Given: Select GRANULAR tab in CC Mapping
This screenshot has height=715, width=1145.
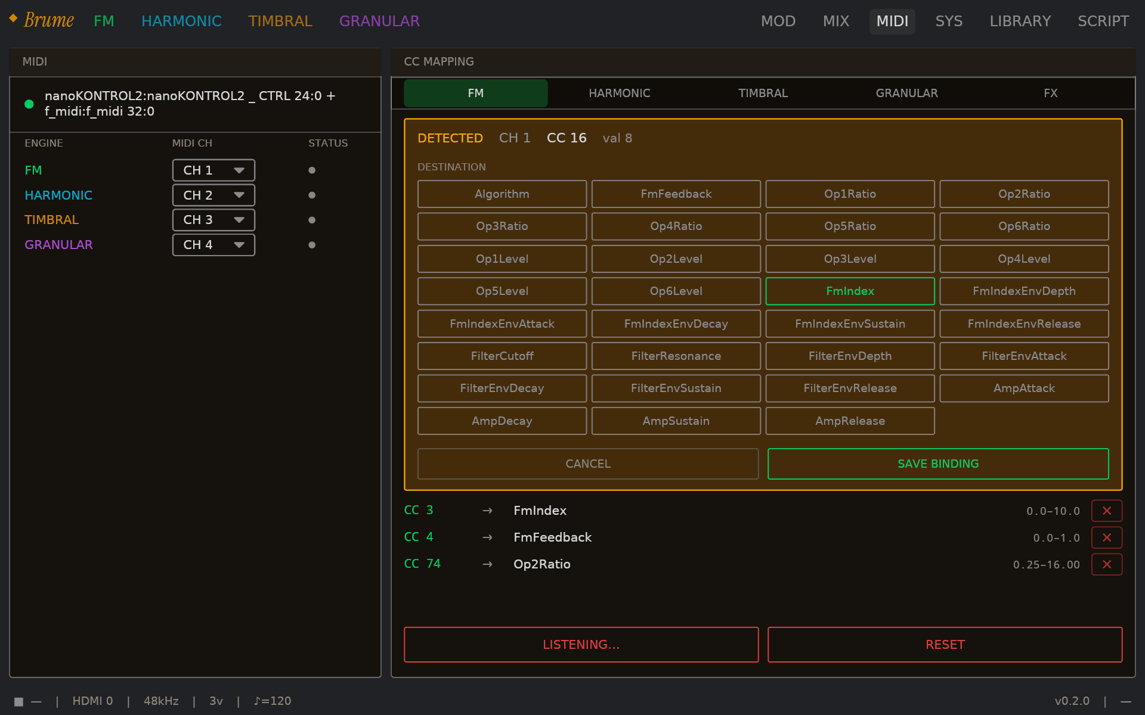Looking at the screenshot, I should click(x=907, y=93).
